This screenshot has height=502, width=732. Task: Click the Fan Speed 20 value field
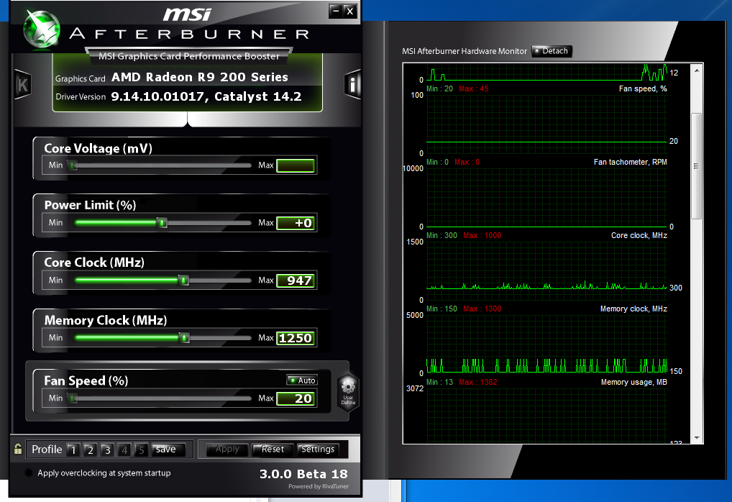coord(296,398)
